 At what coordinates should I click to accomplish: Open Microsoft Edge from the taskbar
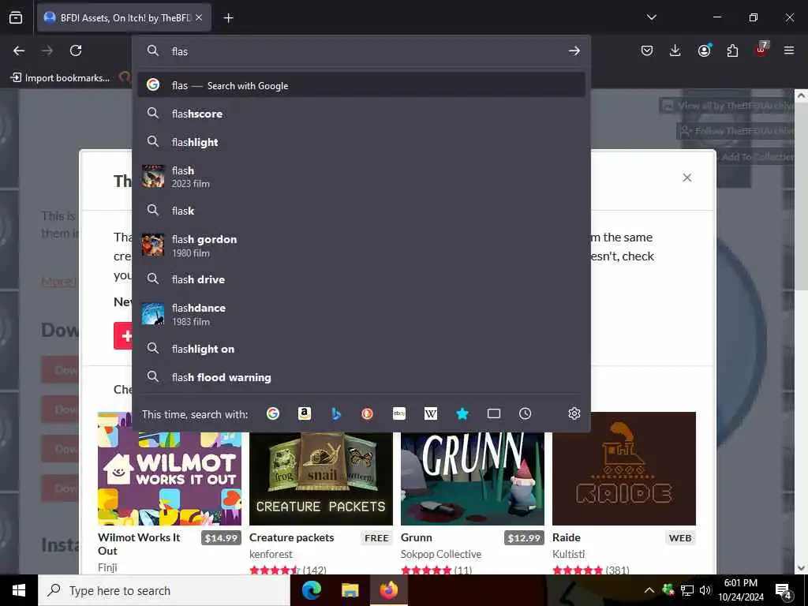pos(311,590)
